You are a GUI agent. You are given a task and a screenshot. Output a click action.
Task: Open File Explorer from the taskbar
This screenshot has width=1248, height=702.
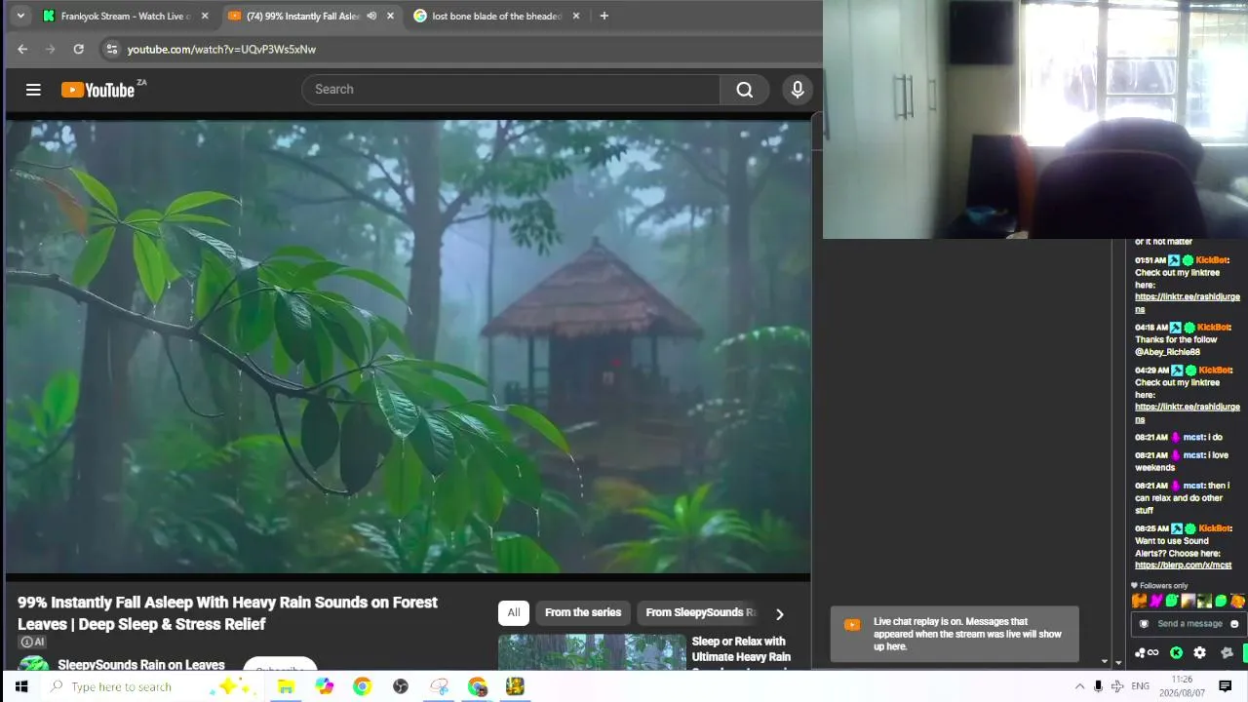pos(286,686)
